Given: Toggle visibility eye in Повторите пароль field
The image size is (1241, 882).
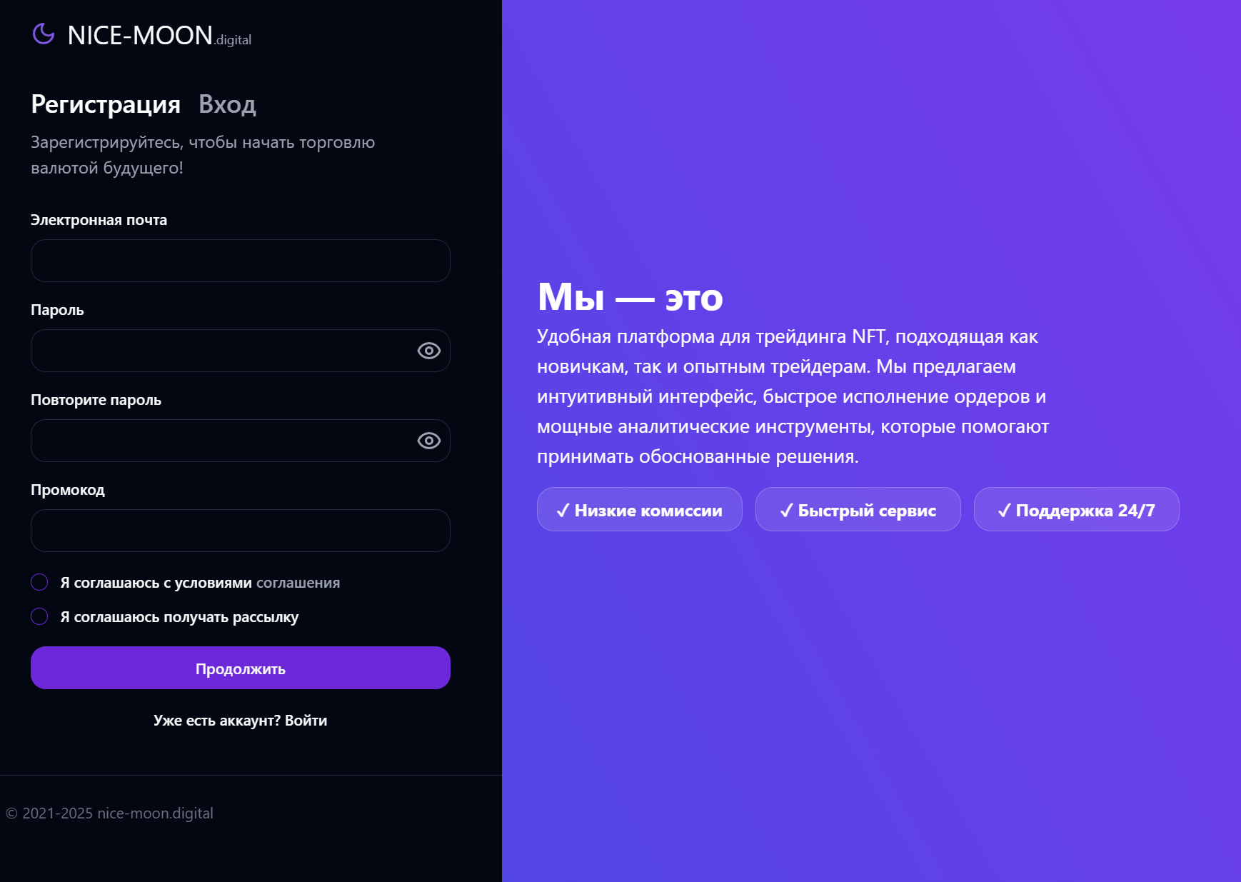Looking at the screenshot, I should point(428,441).
